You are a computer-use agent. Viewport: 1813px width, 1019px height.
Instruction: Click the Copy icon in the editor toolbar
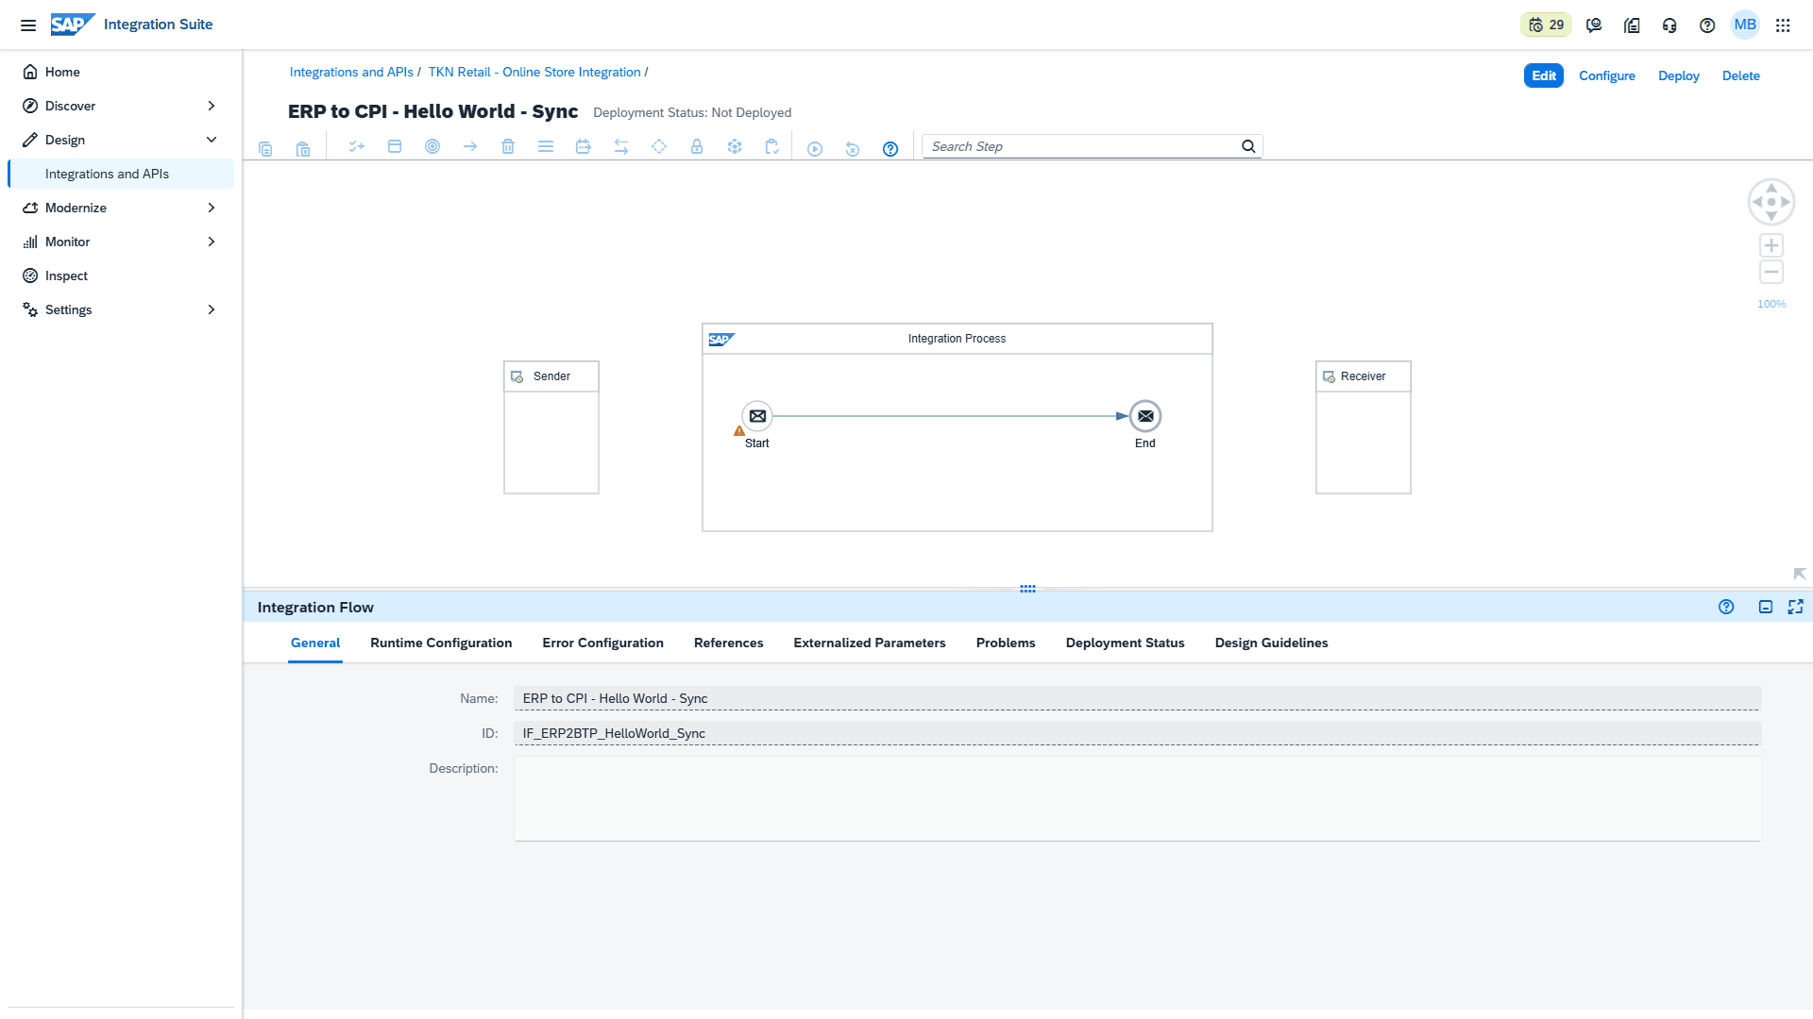(x=265, y=148)
